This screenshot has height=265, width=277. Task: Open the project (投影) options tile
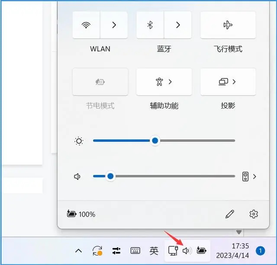coord(228,82)
